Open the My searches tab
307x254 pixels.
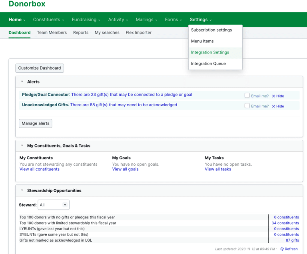click(x=107, y=32)
